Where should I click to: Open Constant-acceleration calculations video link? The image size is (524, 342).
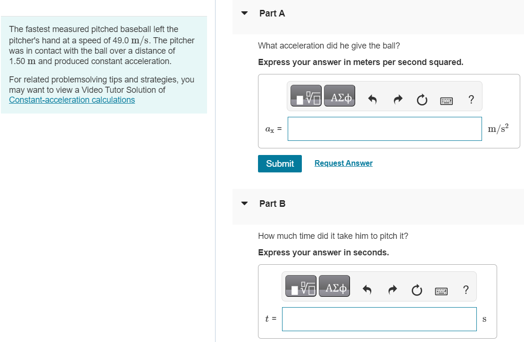[72, 100]
